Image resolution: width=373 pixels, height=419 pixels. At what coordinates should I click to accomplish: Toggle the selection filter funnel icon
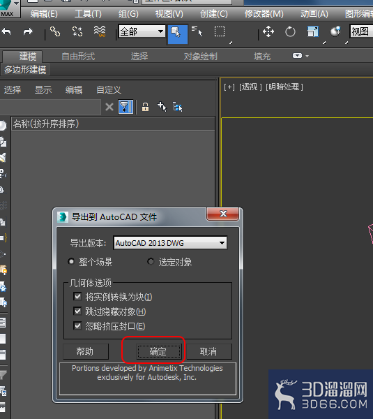tap(125, 107)
